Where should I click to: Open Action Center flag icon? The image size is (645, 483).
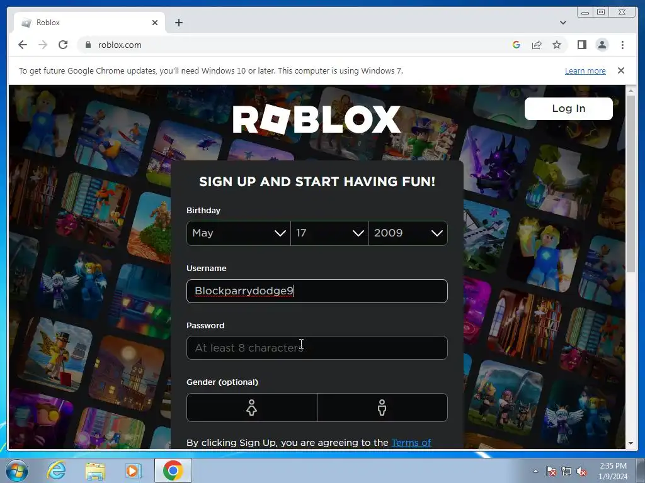551,471
